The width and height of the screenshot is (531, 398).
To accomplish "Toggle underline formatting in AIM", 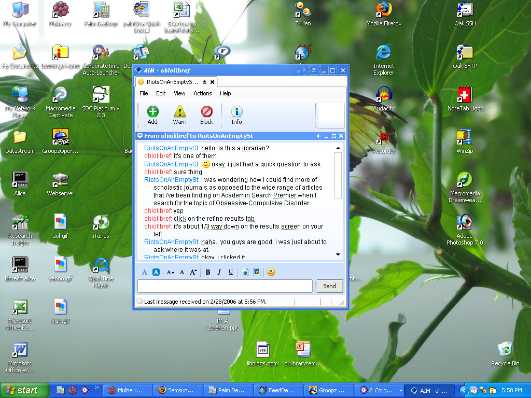I will tap(231, 272).
